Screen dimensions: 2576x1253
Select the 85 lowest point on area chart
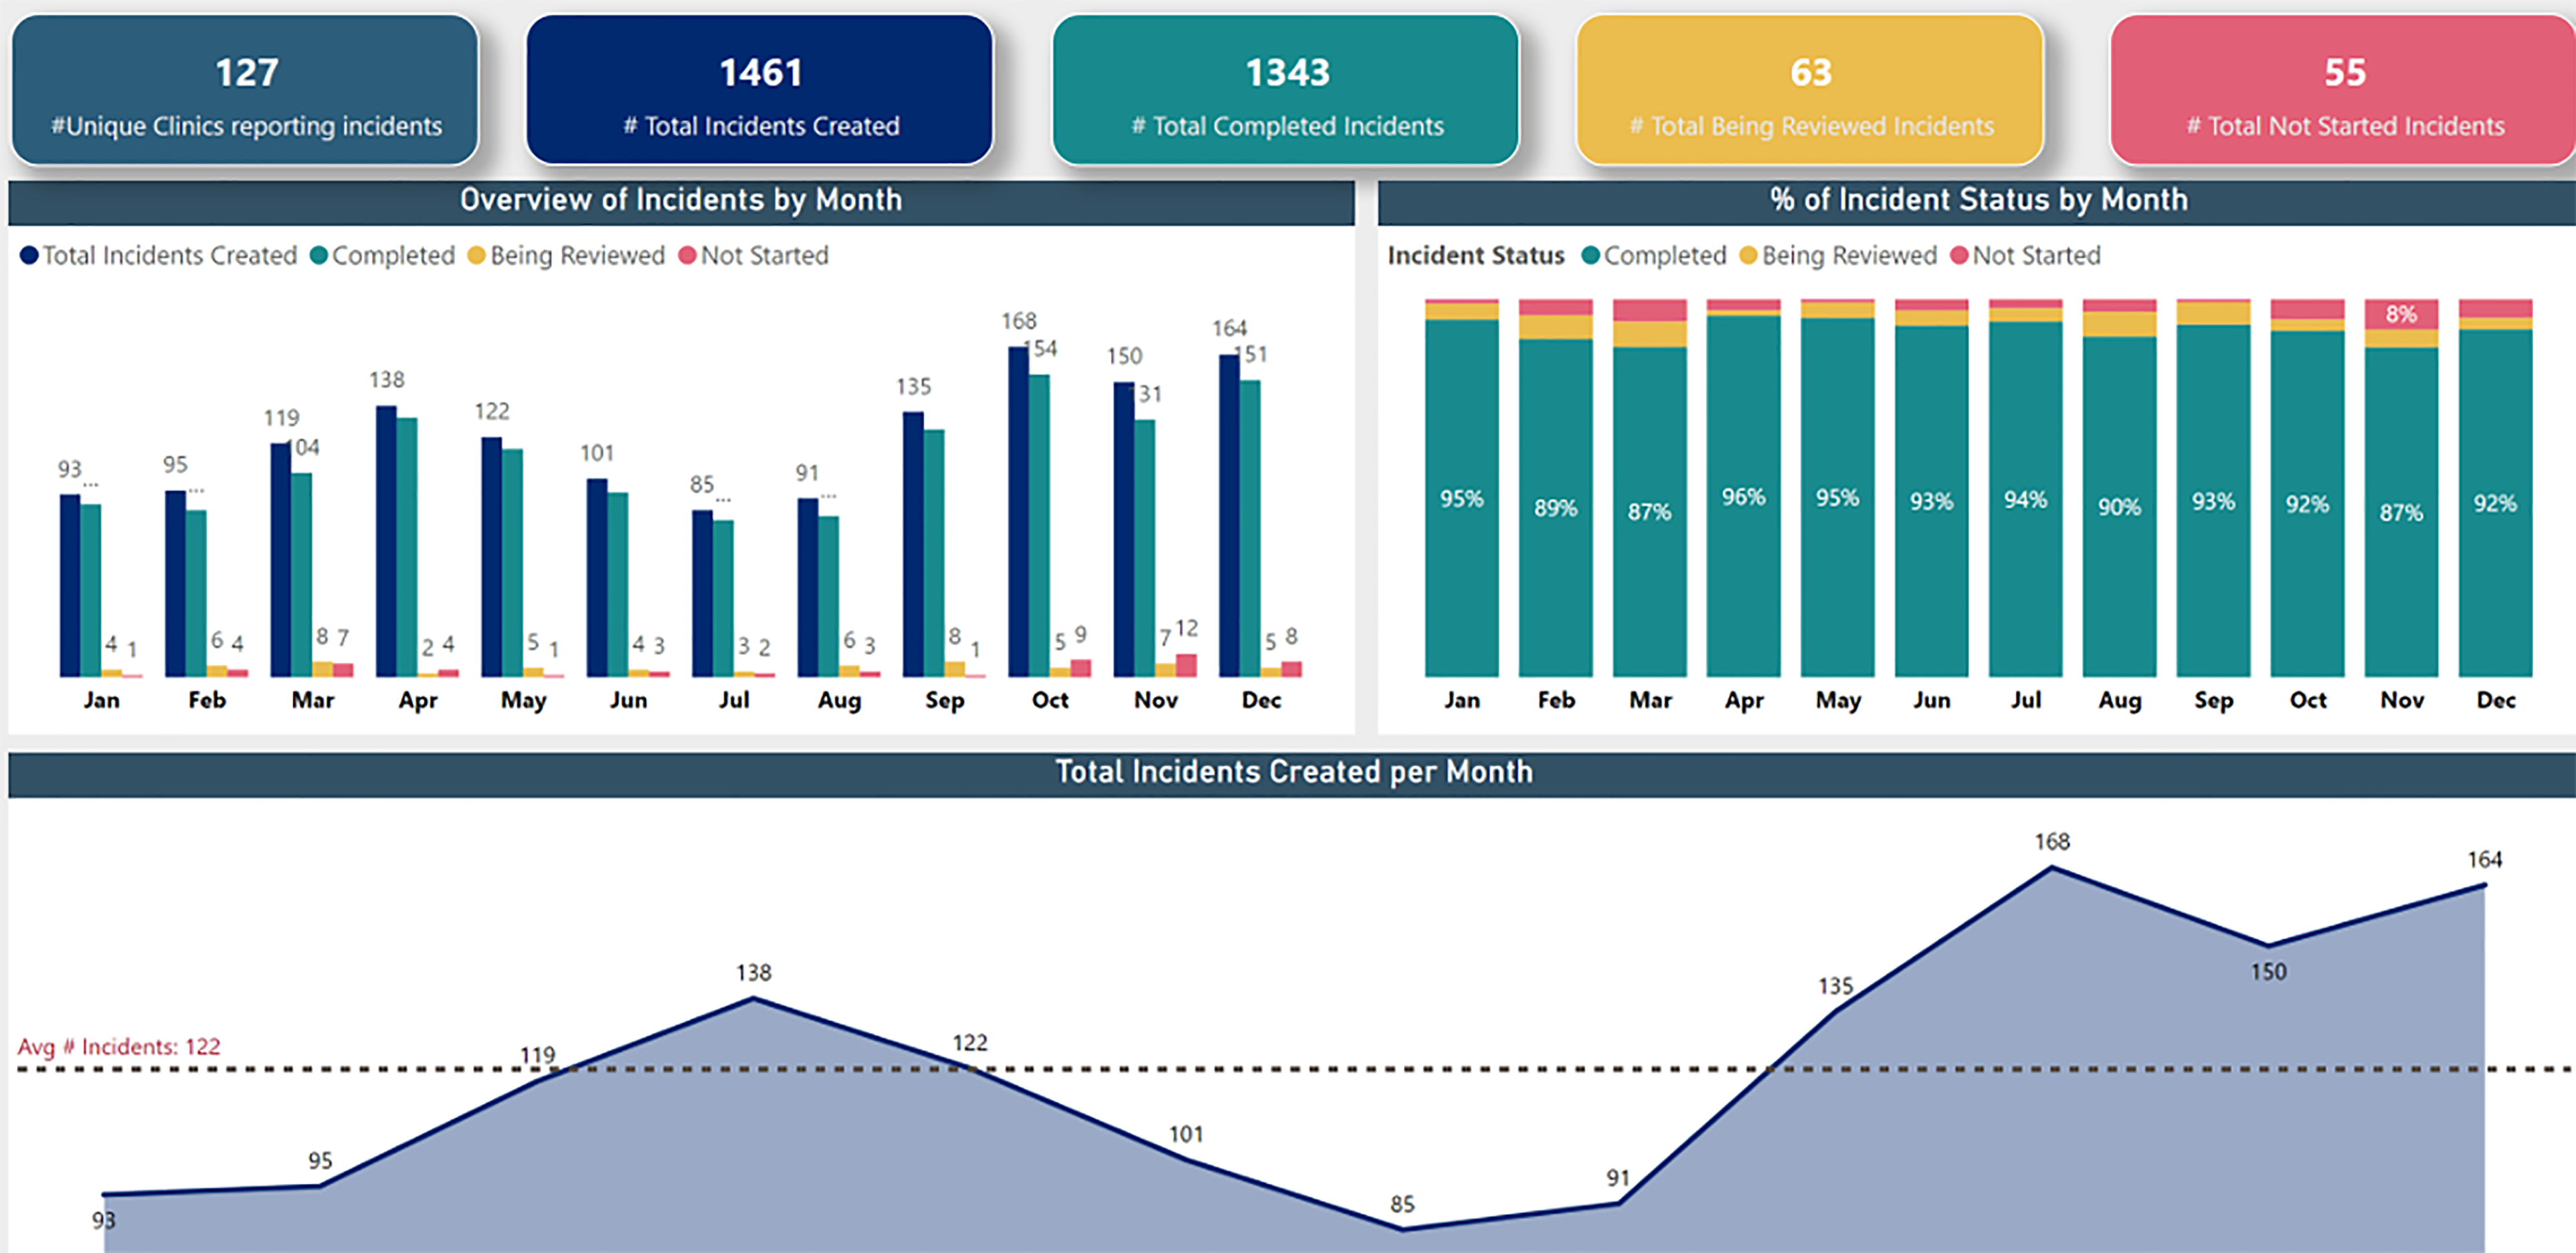1402,1229
